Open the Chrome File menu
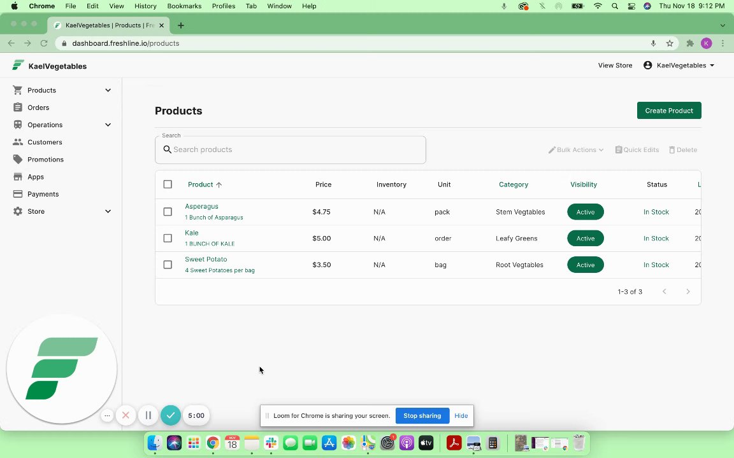 [x=71, y=6]
